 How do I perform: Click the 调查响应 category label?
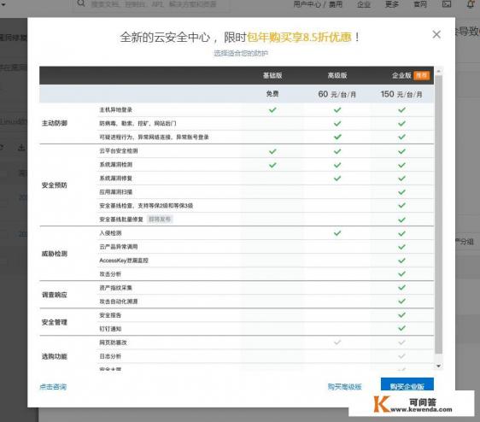pos(55,295)
